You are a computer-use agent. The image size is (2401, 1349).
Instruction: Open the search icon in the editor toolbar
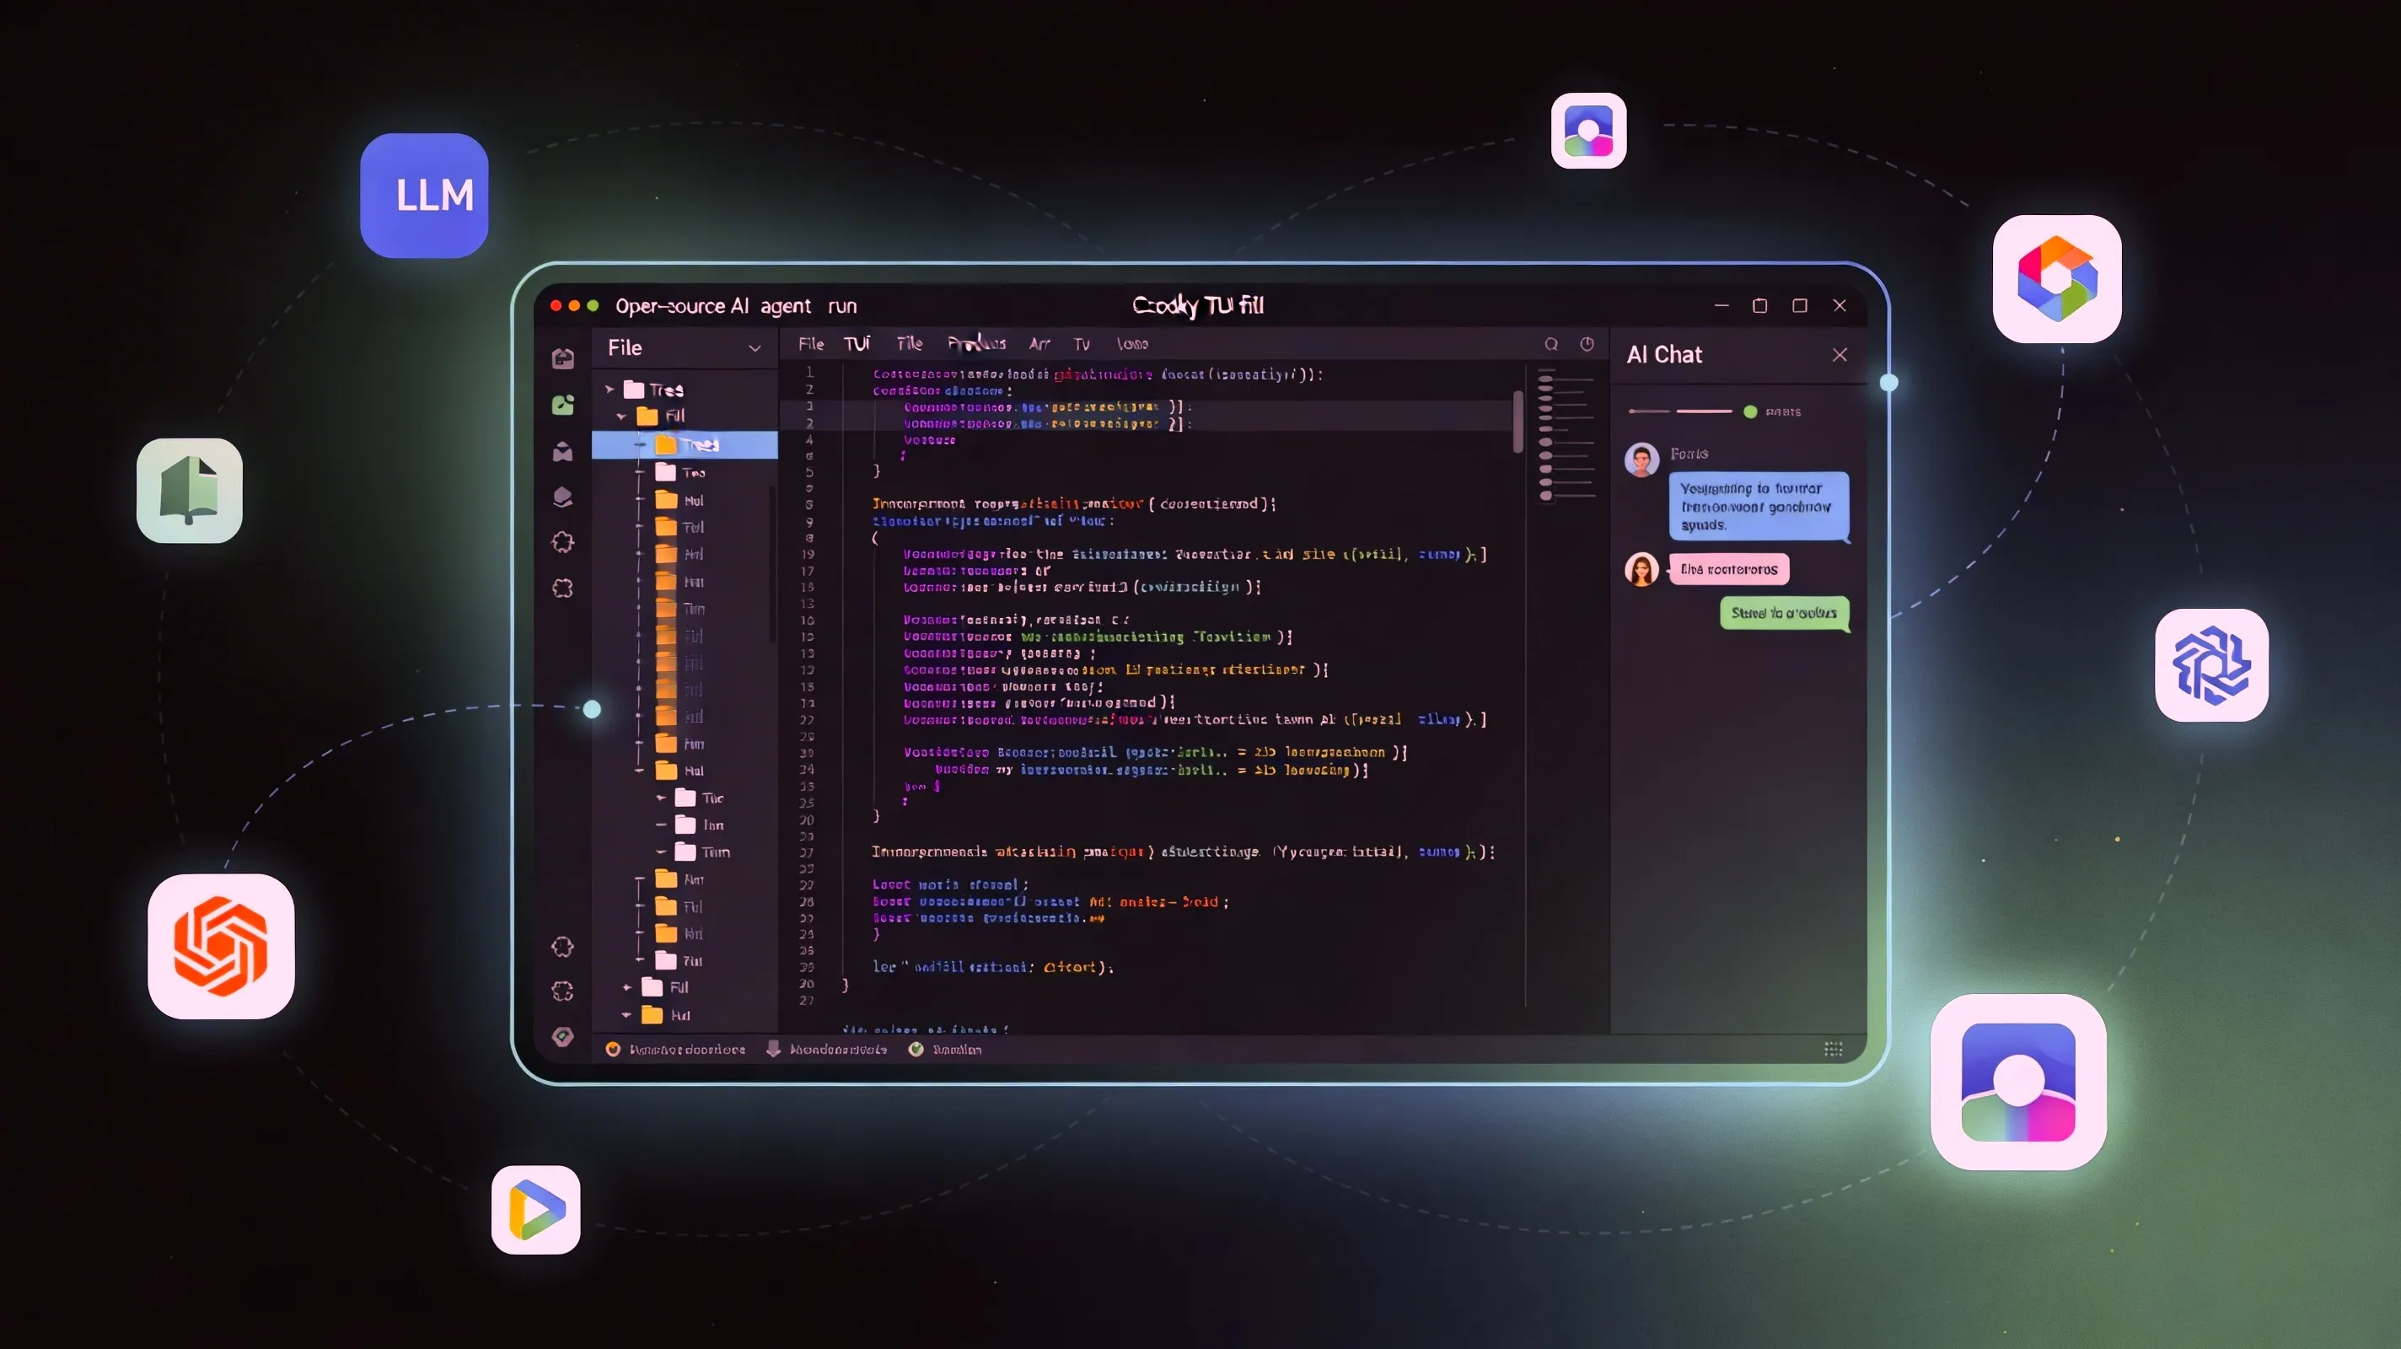pyautogui.click(x=1551, y=344)
